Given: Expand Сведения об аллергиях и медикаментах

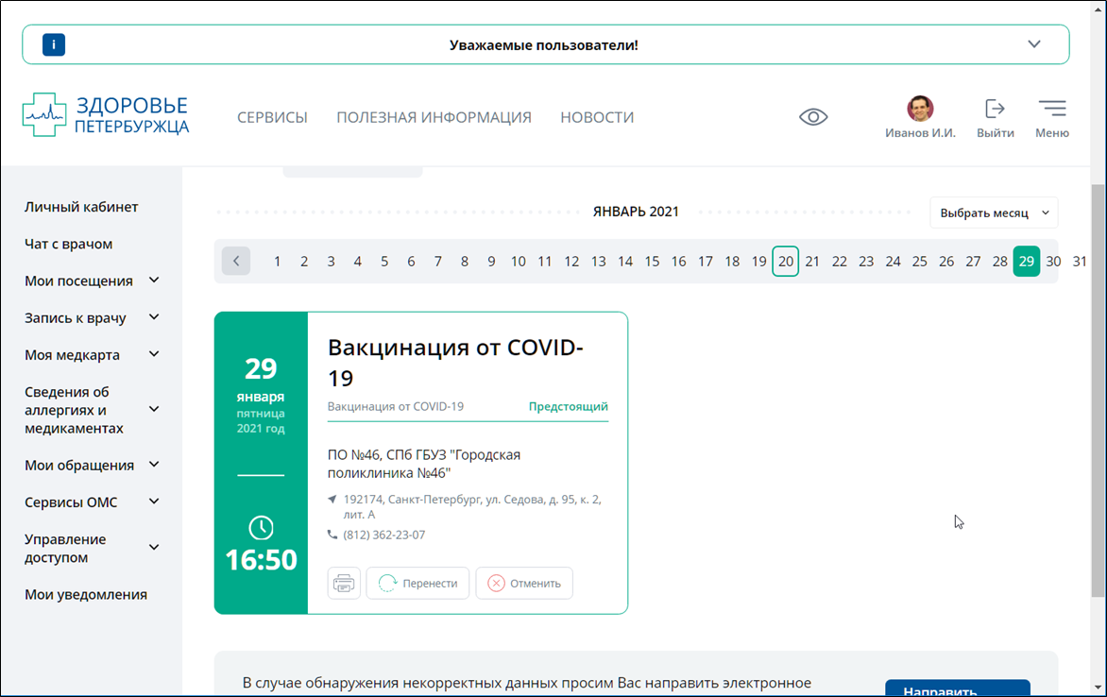Looking at the screenshot, I should click(154, 409).
